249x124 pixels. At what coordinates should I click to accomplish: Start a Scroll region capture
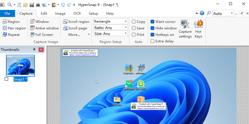(76, 22)
